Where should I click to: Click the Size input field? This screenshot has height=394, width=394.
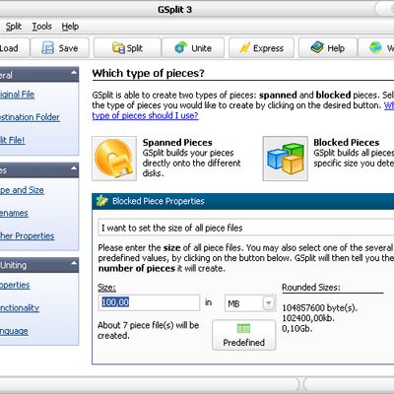pos(149,302)
